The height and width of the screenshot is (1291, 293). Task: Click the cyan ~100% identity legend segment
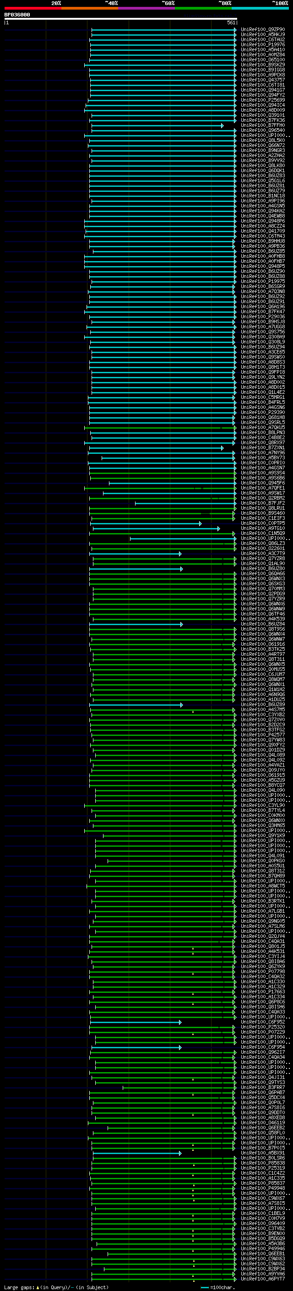pyautogui.click(x=260, y=8)
